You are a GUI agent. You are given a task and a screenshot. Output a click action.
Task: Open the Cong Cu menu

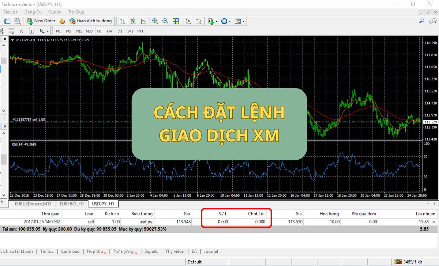(33, 12)
